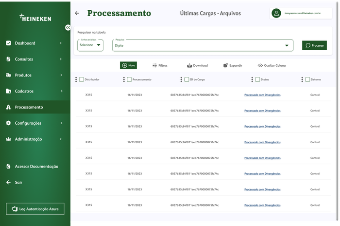Expand the Administração submenu chevron
Screen dimensions: 340x226
(61, 139)
